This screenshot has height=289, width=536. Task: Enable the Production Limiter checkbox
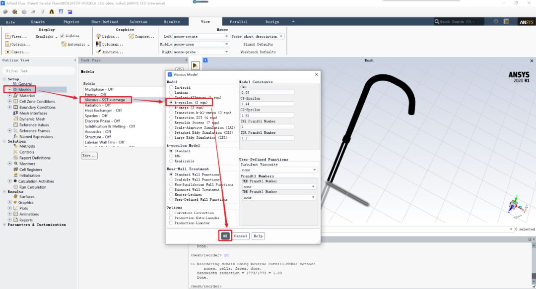(x=171, y=223)
